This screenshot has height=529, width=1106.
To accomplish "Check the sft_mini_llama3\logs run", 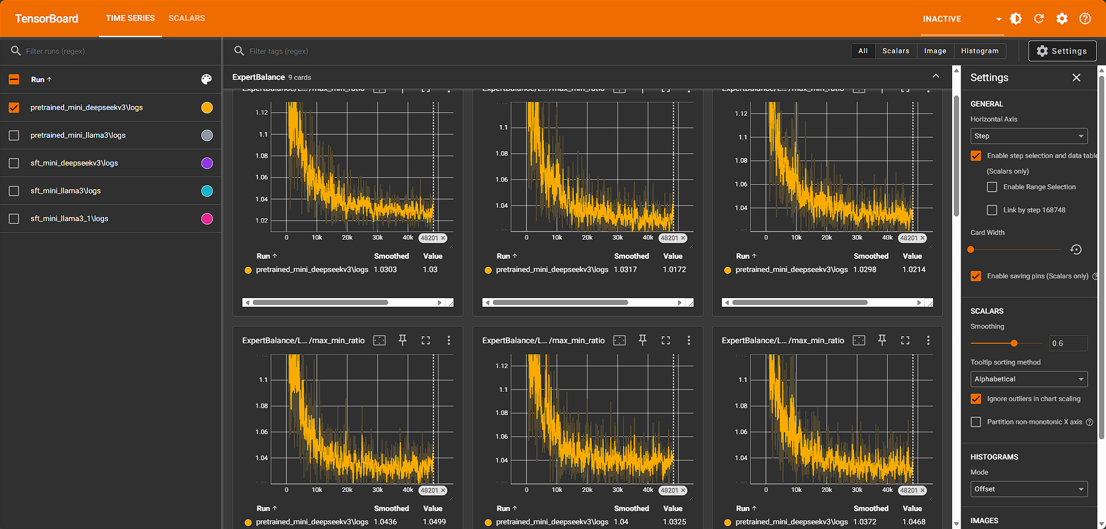I will 14,191.
